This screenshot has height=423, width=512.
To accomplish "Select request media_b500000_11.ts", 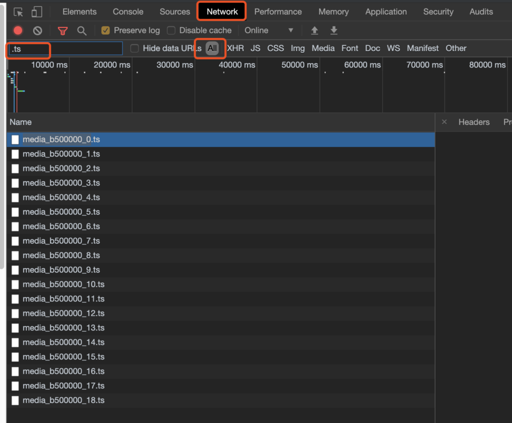I will click(220, 299).
